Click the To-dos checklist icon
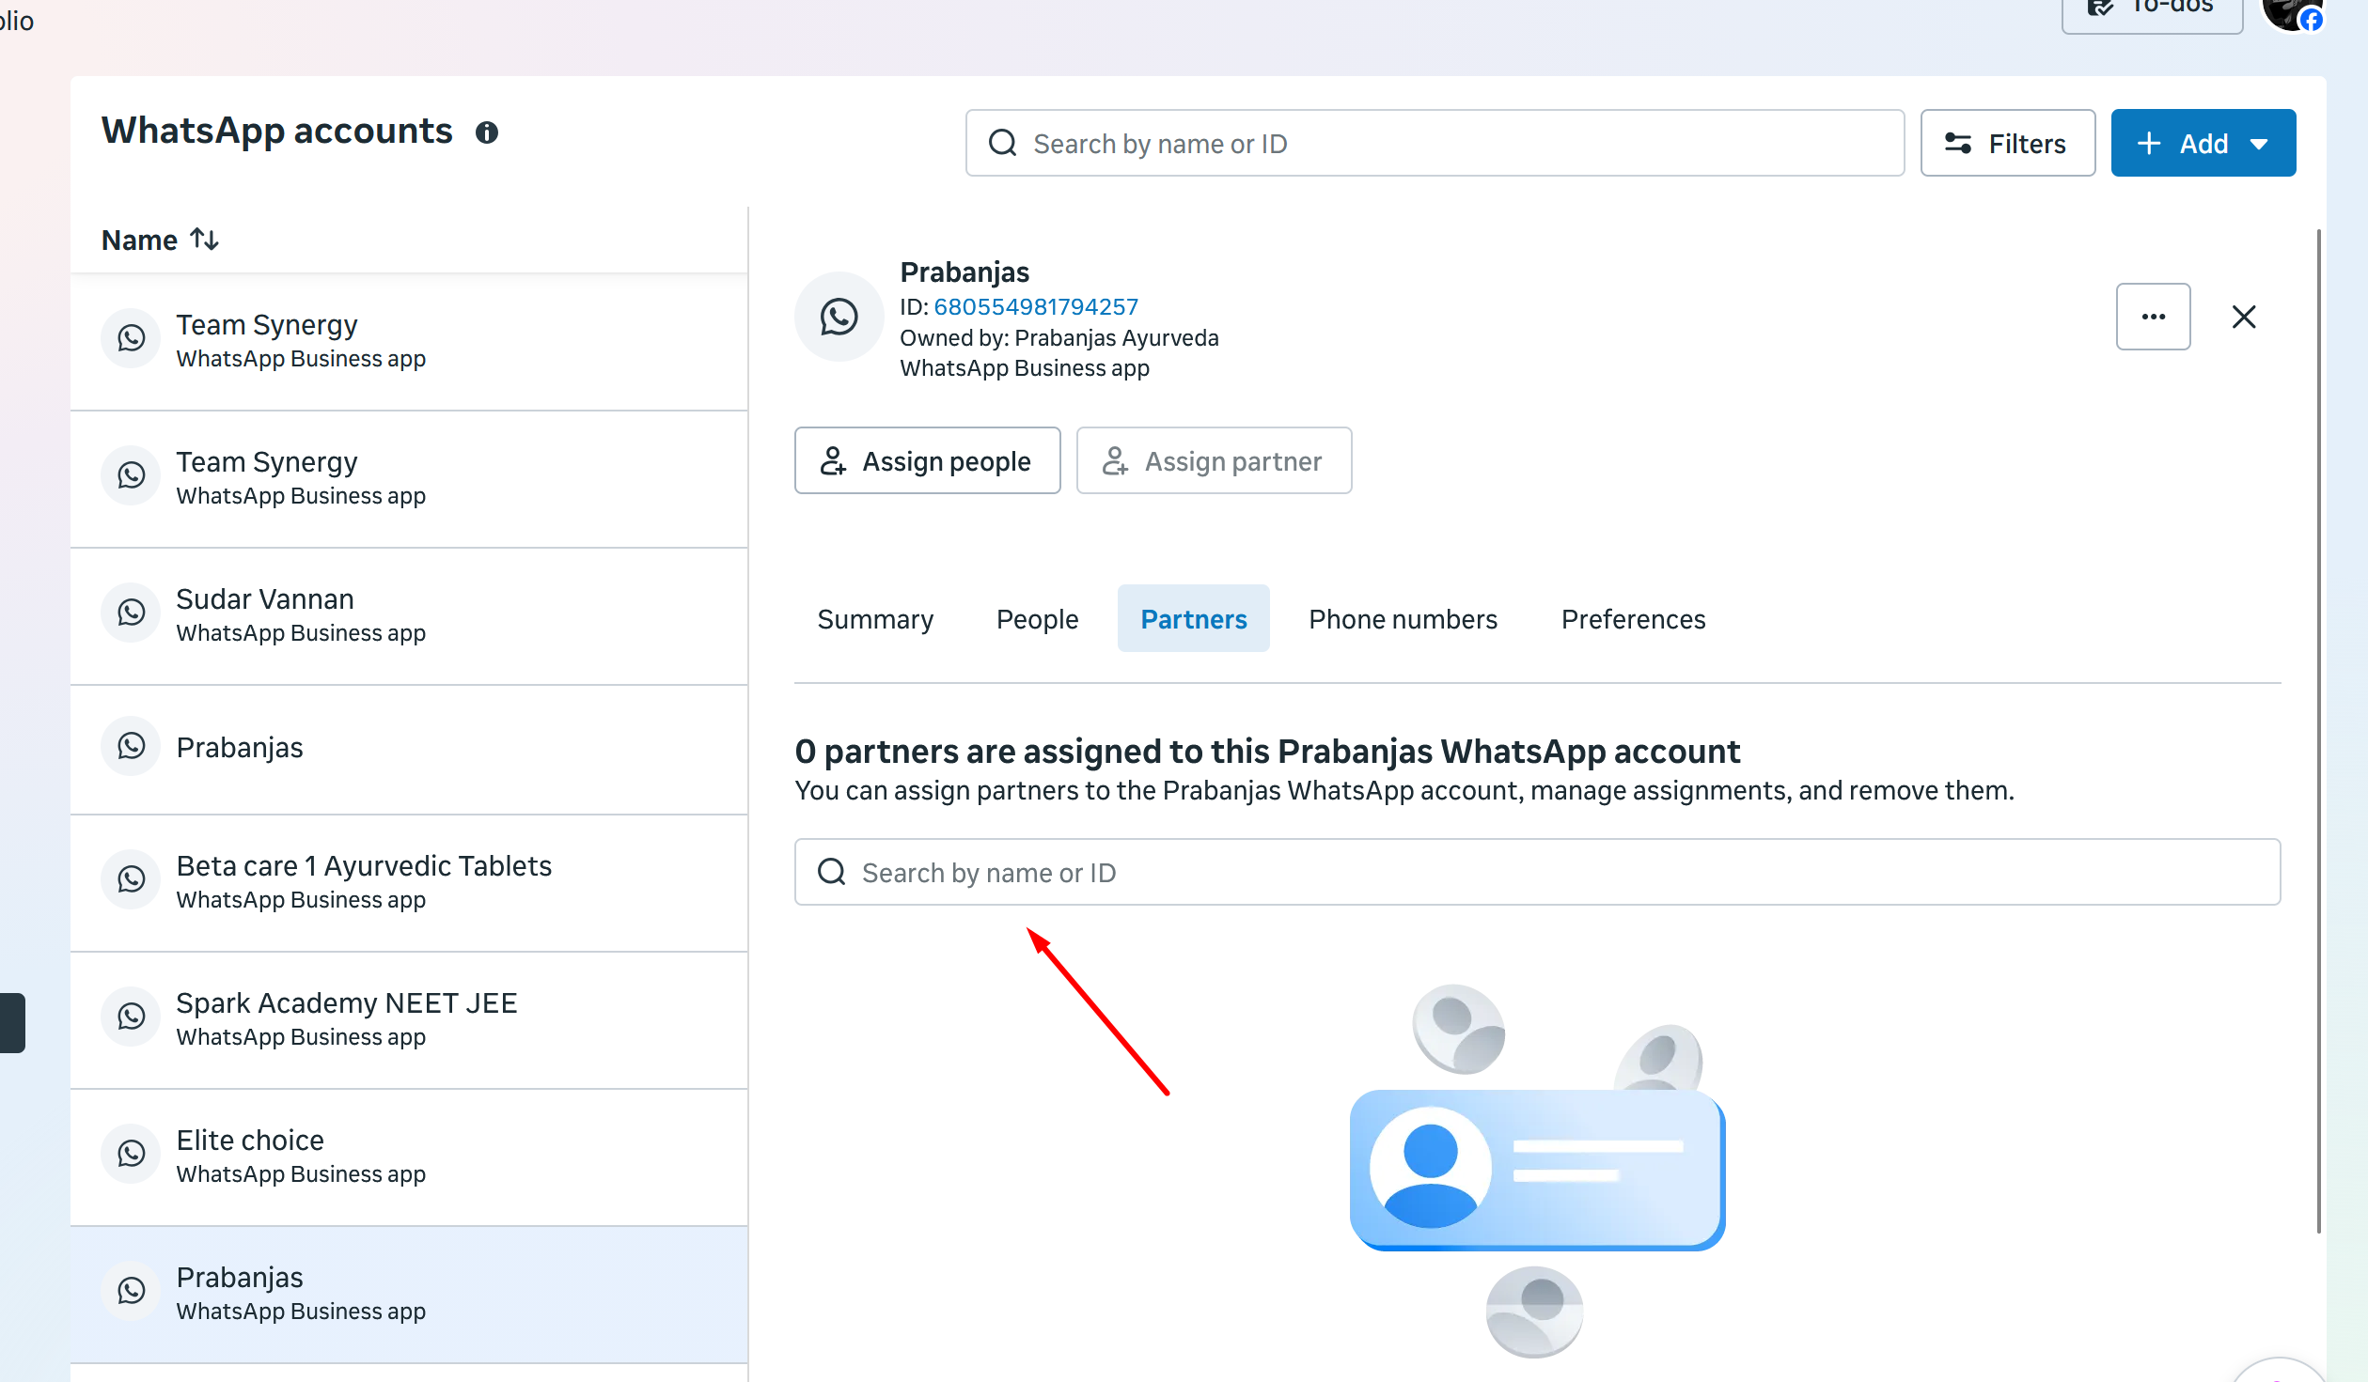Viewport: 2368px width, 1382px height. click(x=2100, y=8)
